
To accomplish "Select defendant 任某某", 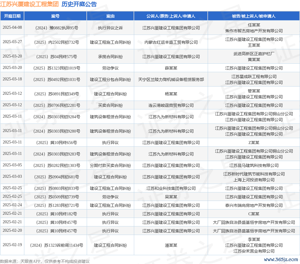I will tap(254, 25).
